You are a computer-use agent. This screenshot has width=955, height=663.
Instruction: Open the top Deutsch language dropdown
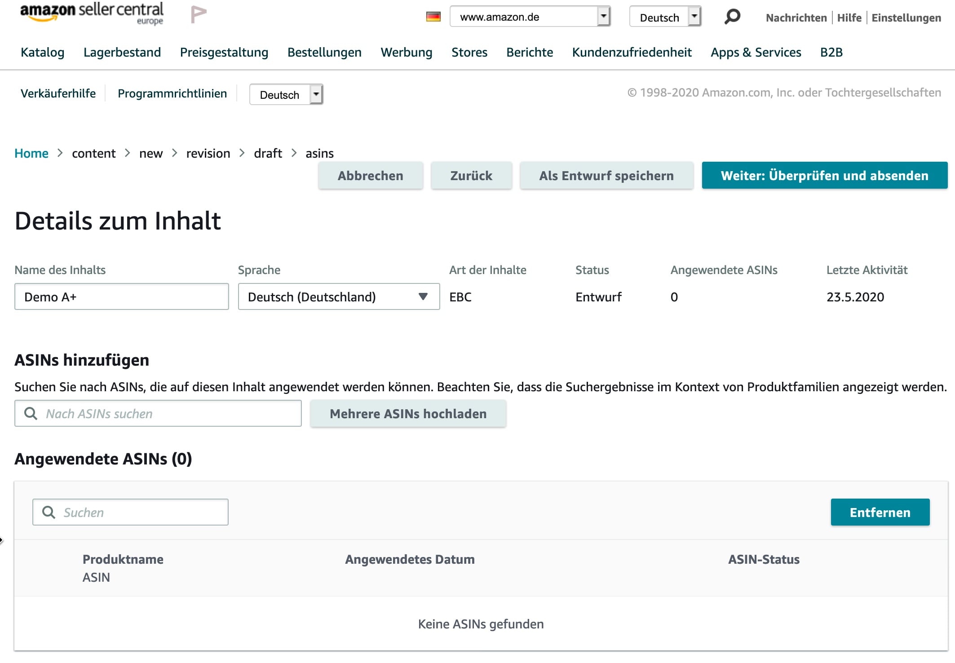coord(665,17)
